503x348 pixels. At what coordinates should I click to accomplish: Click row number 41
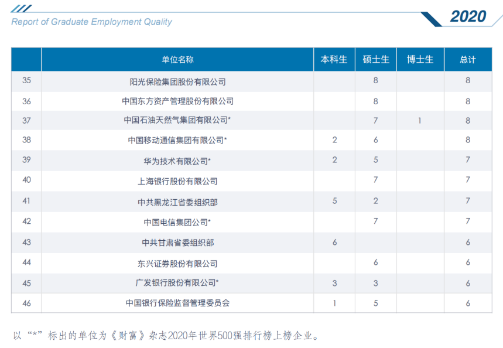[x=26, y=201]
